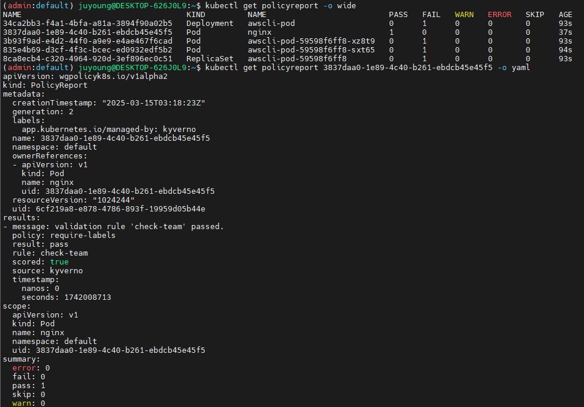The width and height of the screenshot is (584, 407).
Task: Click the green 'true' scored value
Action: coord(59,262)
